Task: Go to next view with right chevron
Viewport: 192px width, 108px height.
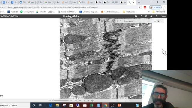Action: click(121, 21)
